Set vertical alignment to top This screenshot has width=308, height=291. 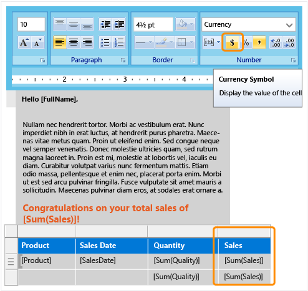coord(60,24)
